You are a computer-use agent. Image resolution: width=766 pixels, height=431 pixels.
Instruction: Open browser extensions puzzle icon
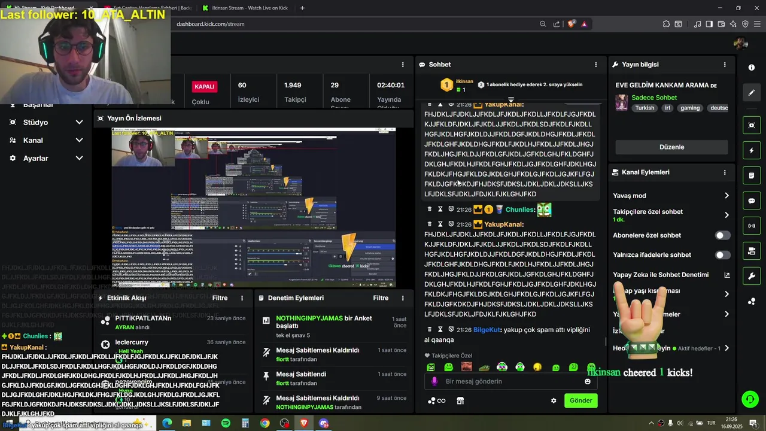pos(666,24)
